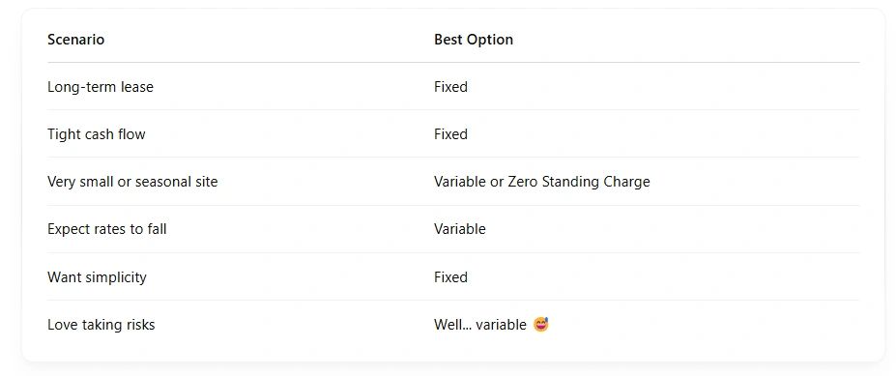Select the 'Best Option' column header
The height and width of the screenshot is (376, 896).
pyautogui.click(x=474, y=40)
